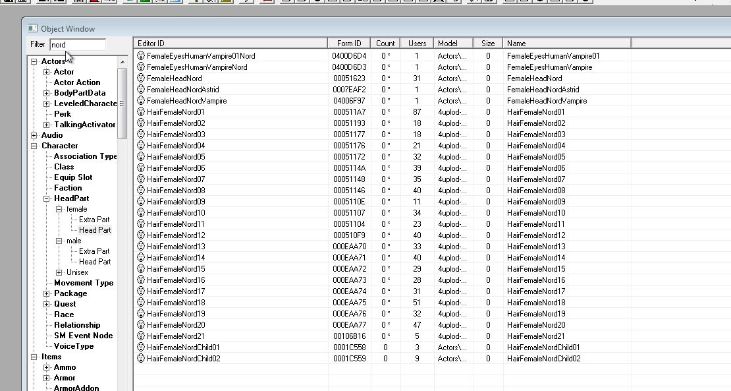This screenshot has height=391, width=731.
Task: Select the FemaleHeadNordVampire row
Action: [382, 100]
